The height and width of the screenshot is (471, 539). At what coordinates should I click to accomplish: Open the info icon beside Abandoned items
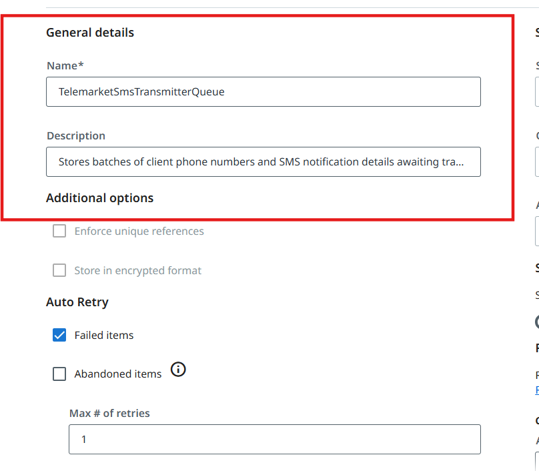pos(178,370)
